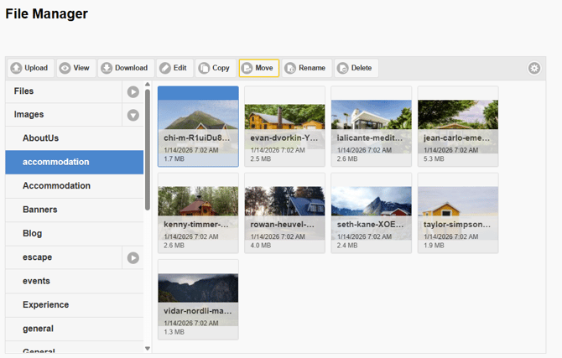Select the kenny-timmer image thumbnail

click(x=198, y=213)
